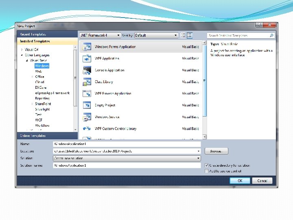Screen dimensions: 293x220
Task: Click the dialog help question-mark button
Action: [x=259, y=25]
